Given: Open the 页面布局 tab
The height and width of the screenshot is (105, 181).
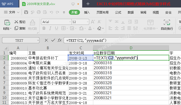Looking at the screenshot, I should point(103,12).
